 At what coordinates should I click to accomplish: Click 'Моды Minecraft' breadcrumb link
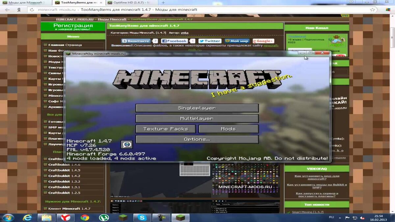[112, 19]
